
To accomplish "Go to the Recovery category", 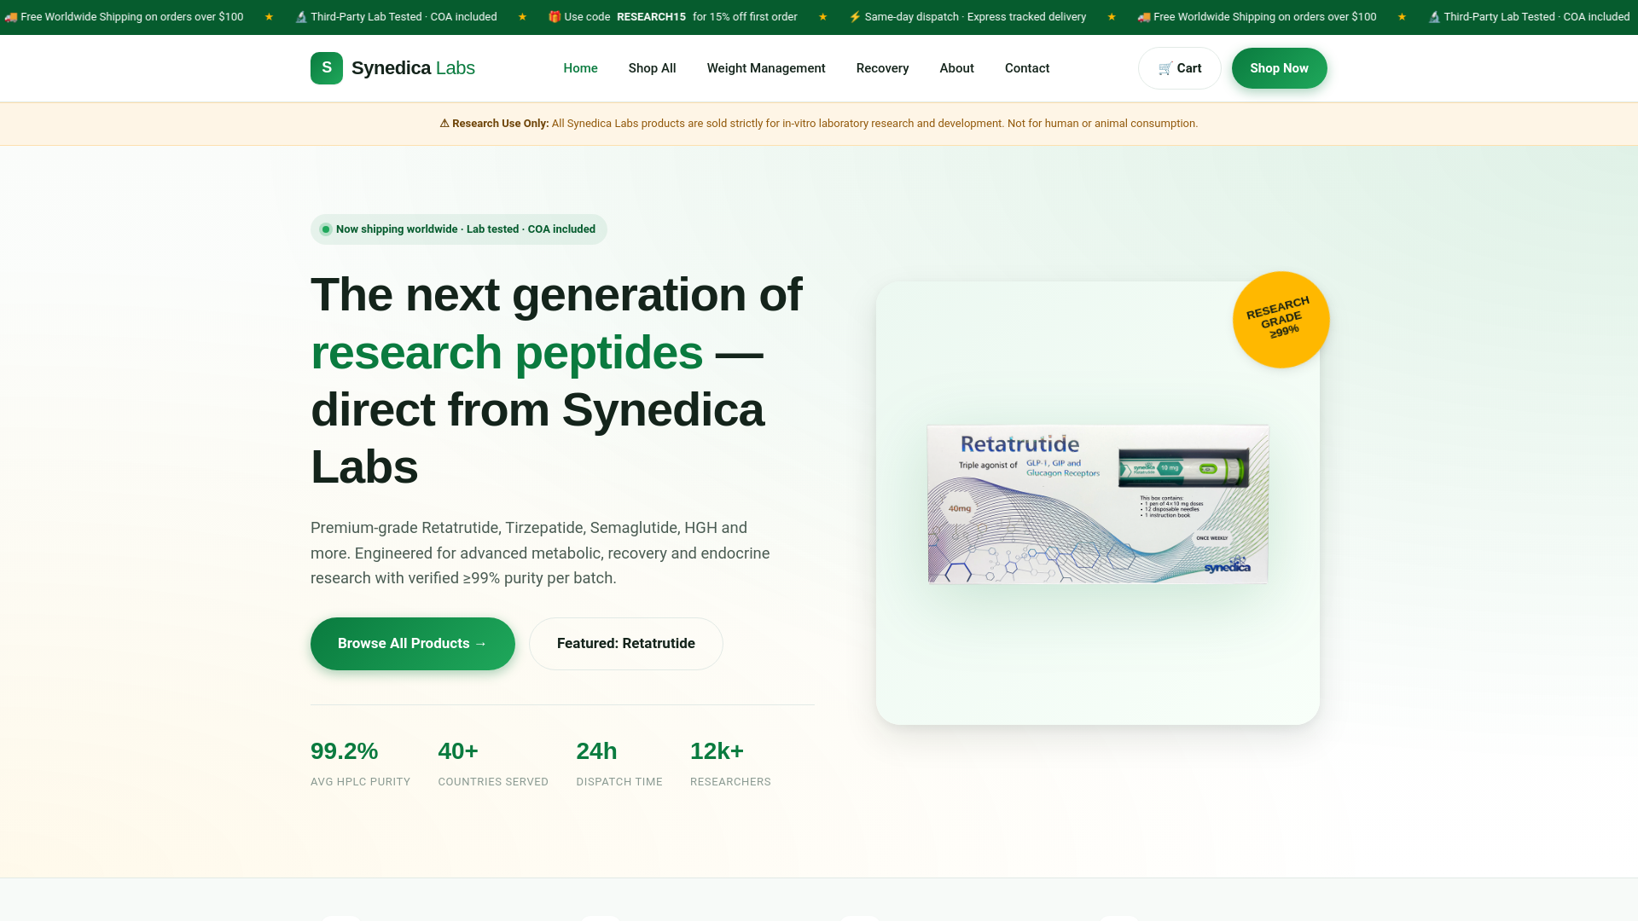I will (x=882, y=68).
